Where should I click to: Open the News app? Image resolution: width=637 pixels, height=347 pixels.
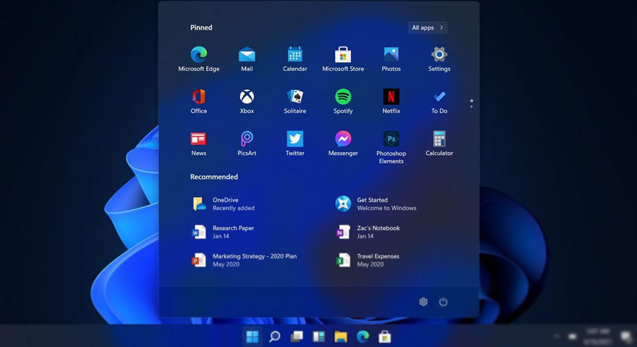[199, 143]
